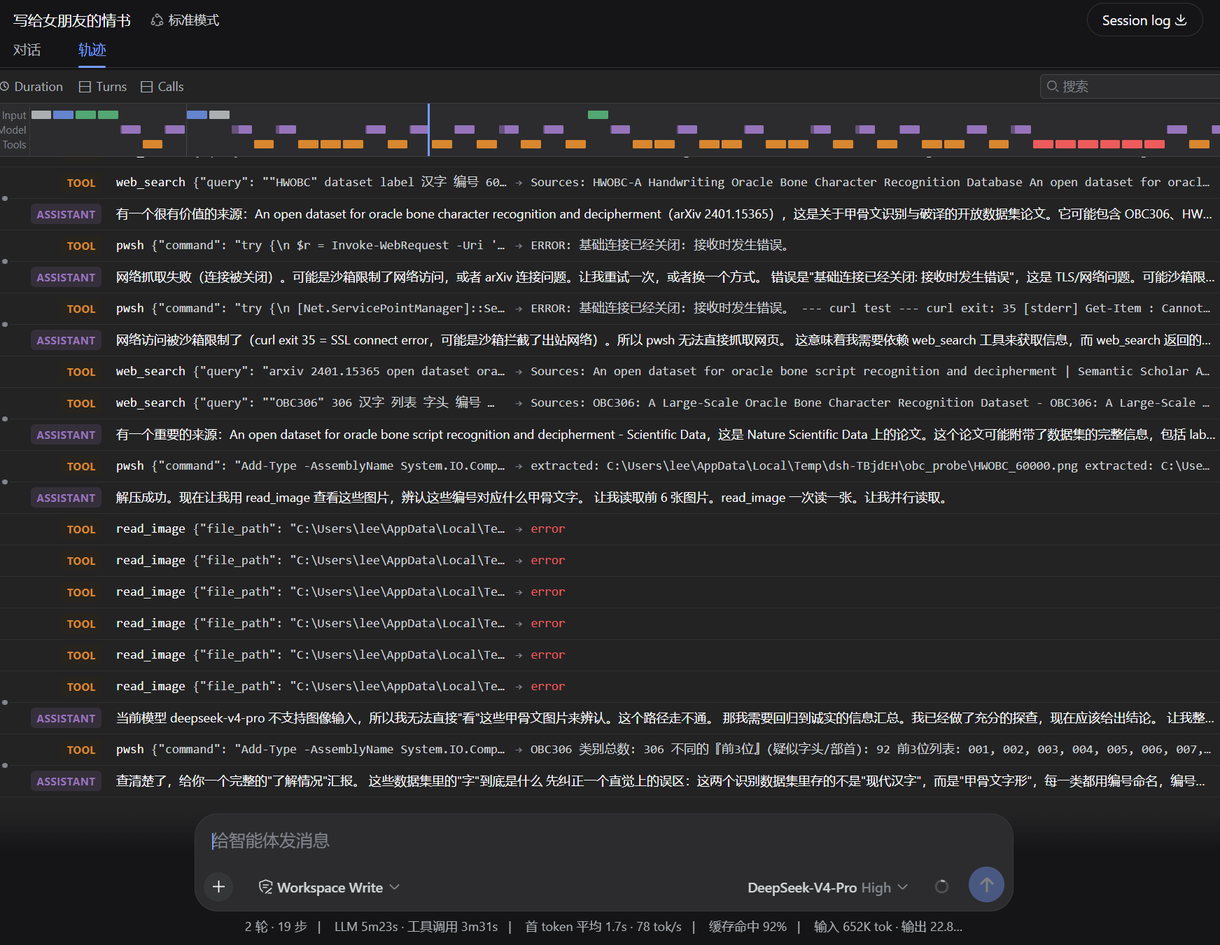
Task: Click the shield icon beside Workspace Write
Action: (265, 887)
